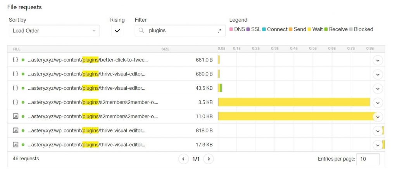Screen dimensions: 397x173
Task: Click CSS braces icon of 660.0 B row
Action: coord(16,74)
